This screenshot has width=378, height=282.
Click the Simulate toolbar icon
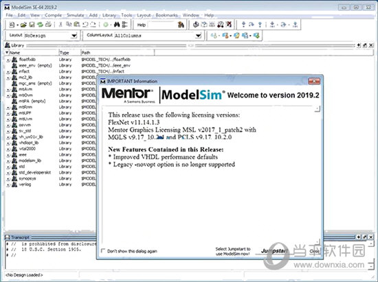212,25
